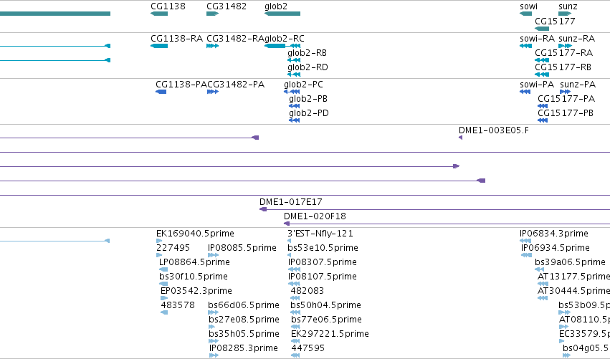The image size is (610, 359).
Task: Click the 447595 EST feature
Action: click(x=295, y=355)
